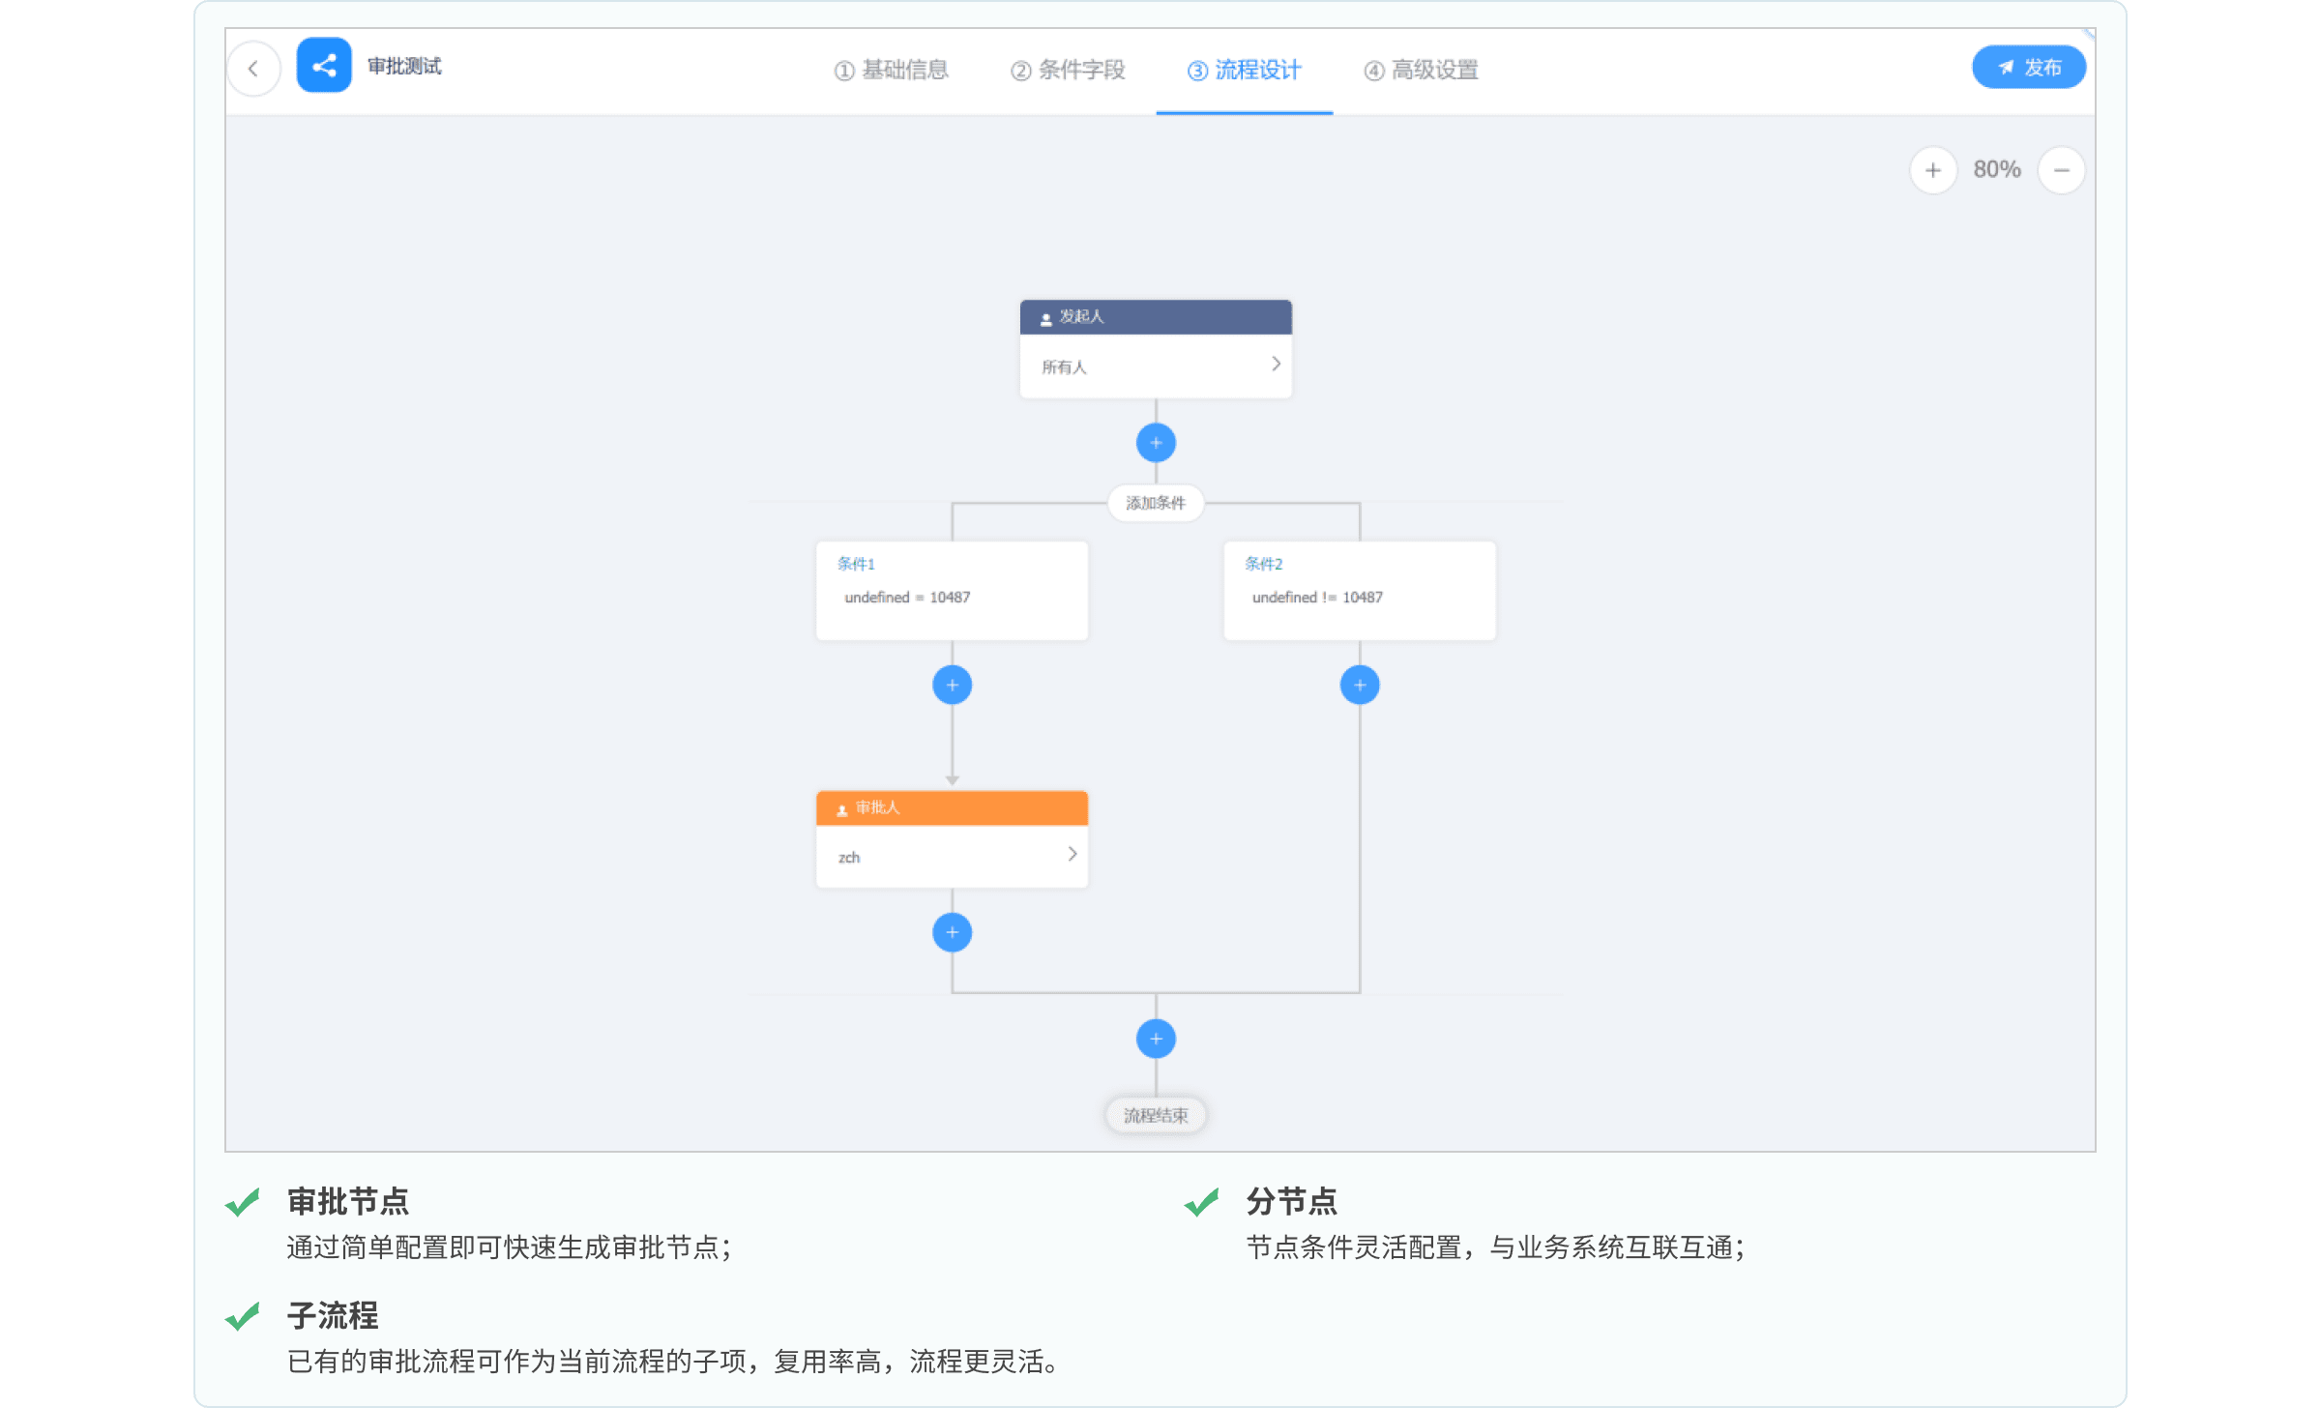Add node below 发起人 initiator card
Viewport: 2321px width, 1408px height.
pos(1156,443)
